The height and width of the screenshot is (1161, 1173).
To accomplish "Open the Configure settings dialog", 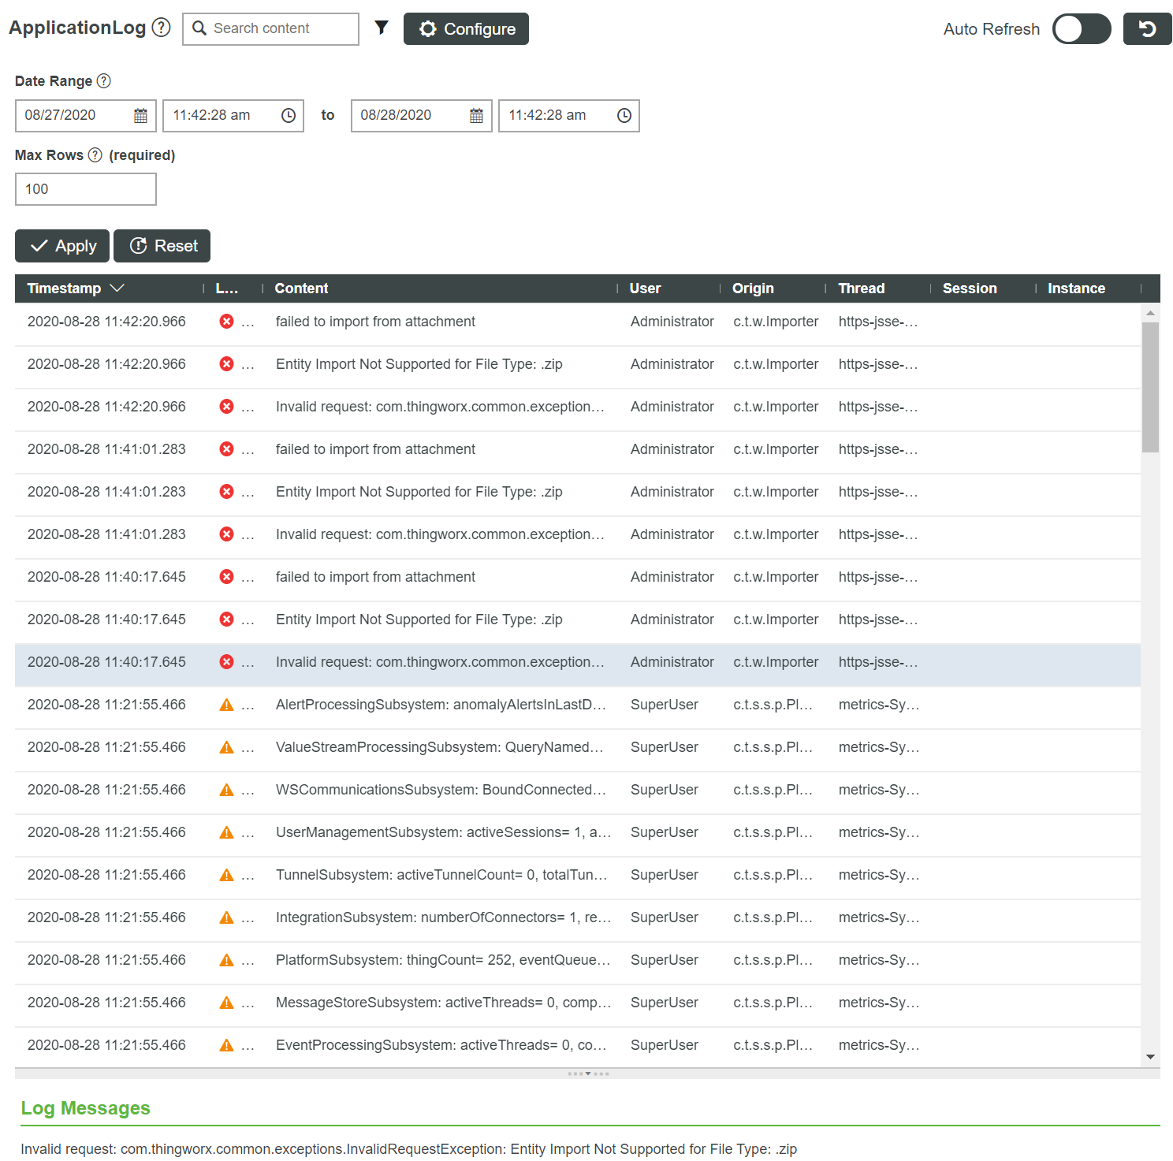I will coord(466,28).
